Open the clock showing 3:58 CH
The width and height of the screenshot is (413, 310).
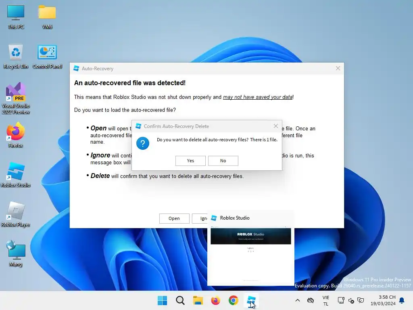(383, 300)
